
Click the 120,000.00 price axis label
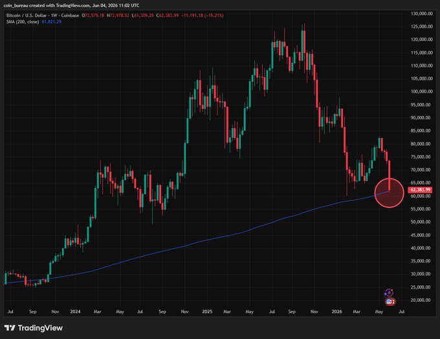click(x=421, y=40)
